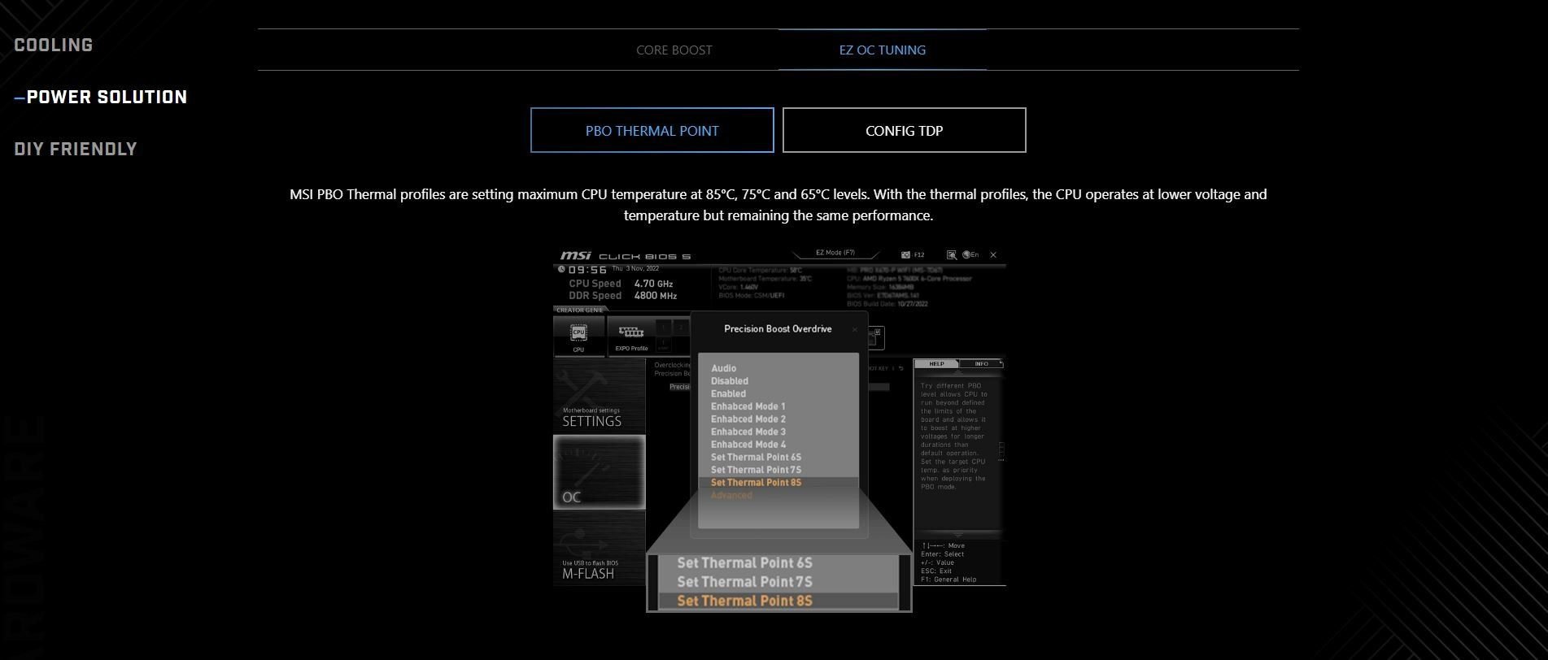The height and width of the screenshot is (660, 1548).
Task: Go to the DIY FRIENDLY section
Action: 76,149
